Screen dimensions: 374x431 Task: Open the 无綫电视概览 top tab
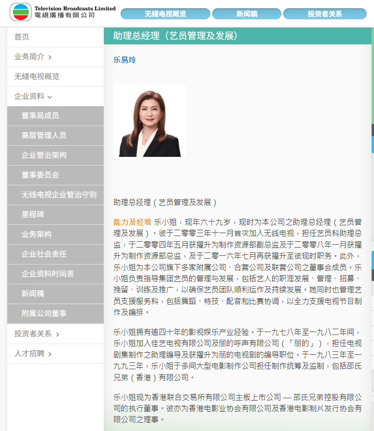[x=165, y=14]
